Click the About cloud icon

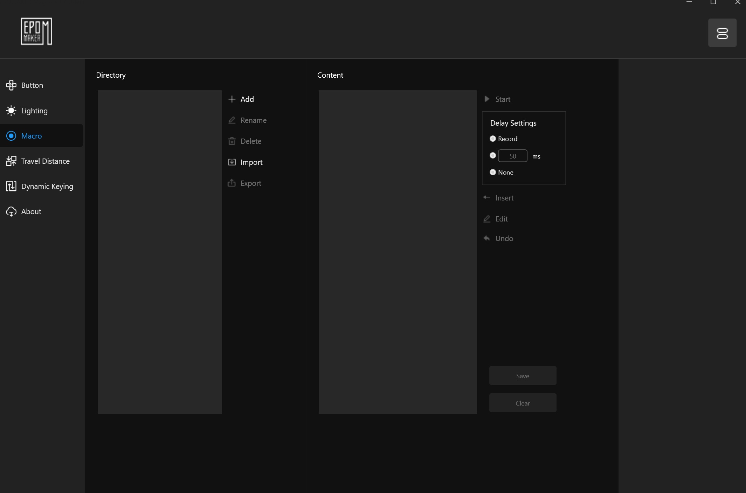coord(11,211)
